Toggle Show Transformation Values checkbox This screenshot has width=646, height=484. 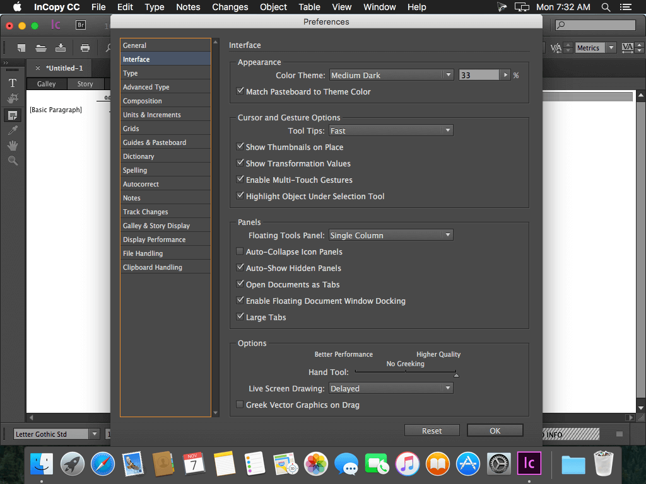(x=240, y=163)
